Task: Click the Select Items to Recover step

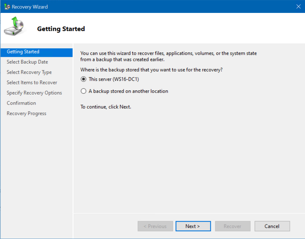Action: click(32, 82)
